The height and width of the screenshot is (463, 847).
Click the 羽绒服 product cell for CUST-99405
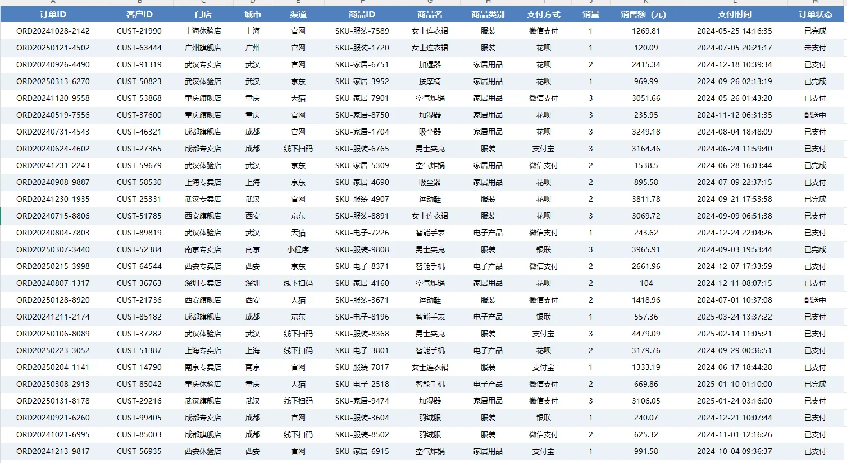click(x=430, y=418)
